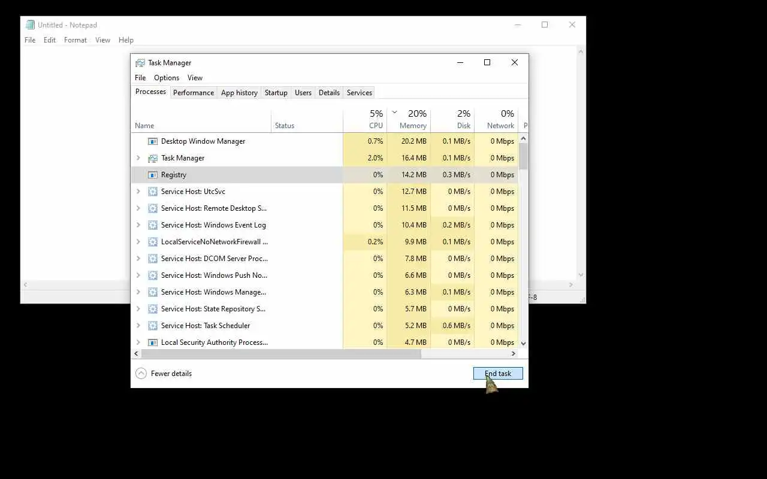Click the Desktop Window Manager process icon
Viewport: 767px width, 479px height.
click(x=152, y=141)
